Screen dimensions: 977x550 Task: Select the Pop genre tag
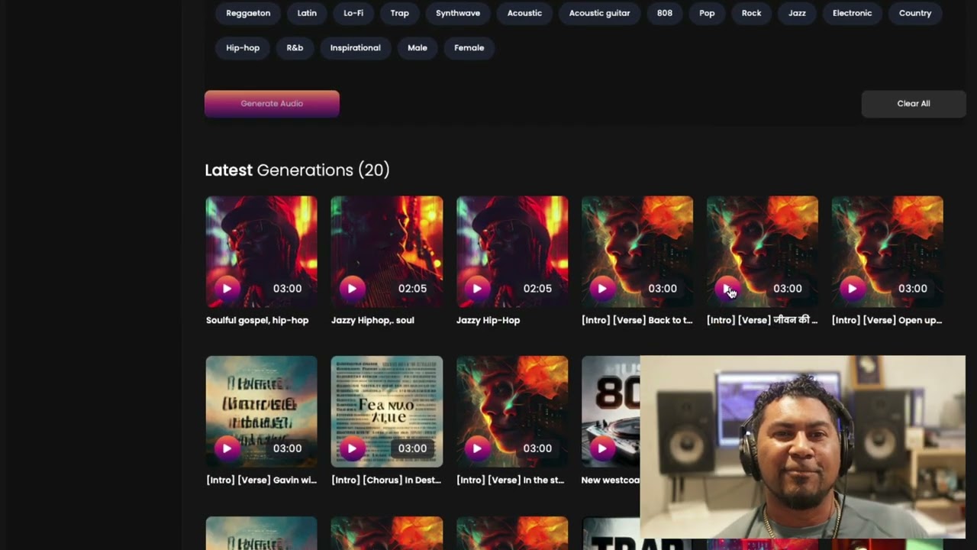707,13
